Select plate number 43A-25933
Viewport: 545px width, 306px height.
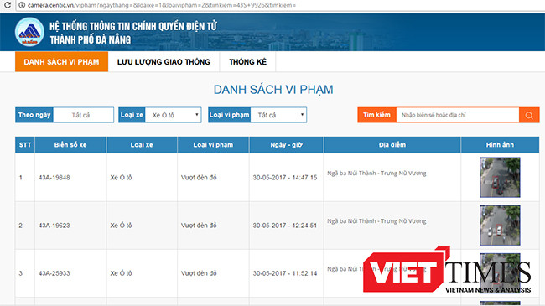[x=54, y=273]
